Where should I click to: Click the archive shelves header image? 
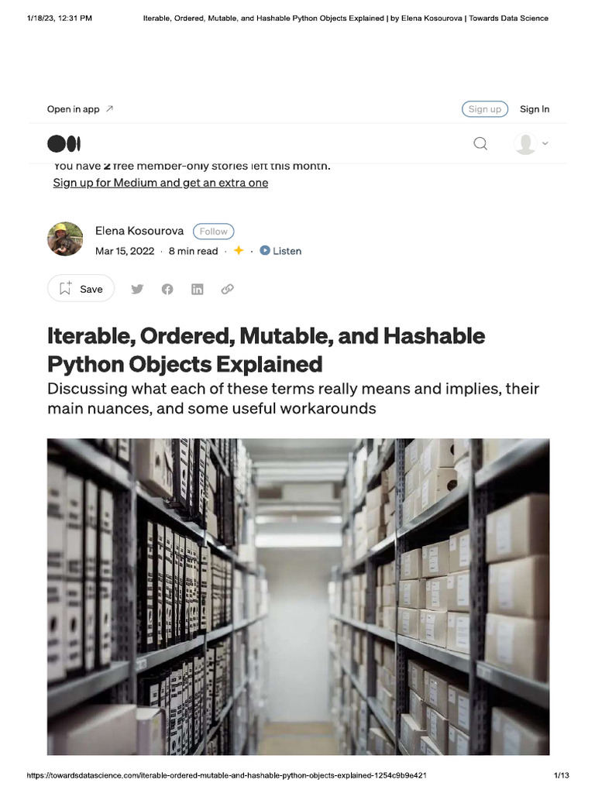[x=298, y=596]
